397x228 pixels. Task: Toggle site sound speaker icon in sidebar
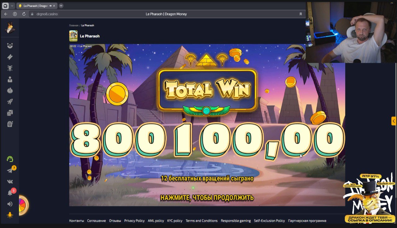10,204
